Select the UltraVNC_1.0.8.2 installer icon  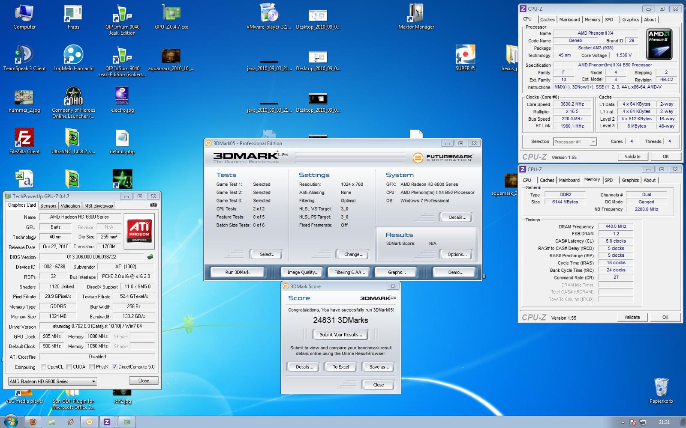[73, 141]
